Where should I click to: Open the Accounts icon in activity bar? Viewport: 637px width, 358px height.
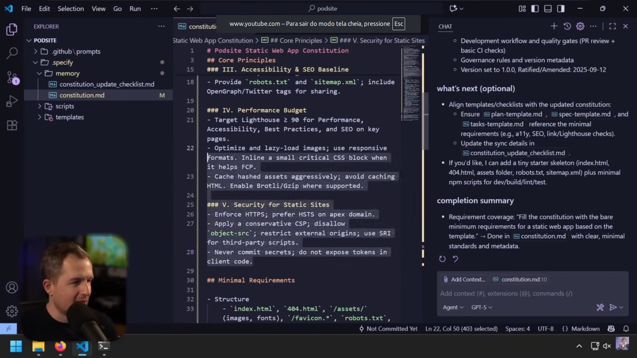12,287
